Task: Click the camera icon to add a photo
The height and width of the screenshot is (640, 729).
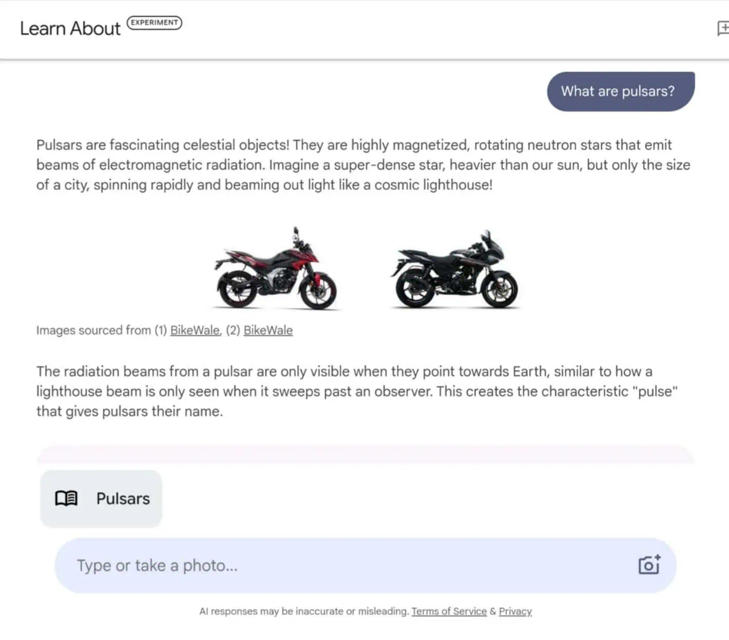Action: click(x=649, y=565)
